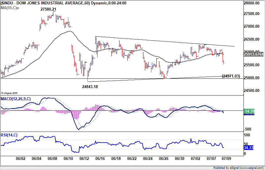Select the 06/18 date on time axis
This screenshot has width=265, height=170.
pyautogui.click(x=116, y=159)
